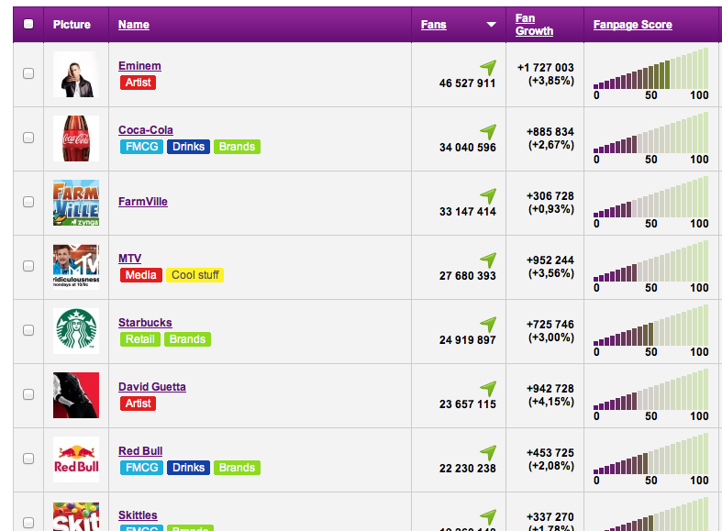
Task: Click the Cool stuff tag under MTV
Action: [x=194, y=275]
